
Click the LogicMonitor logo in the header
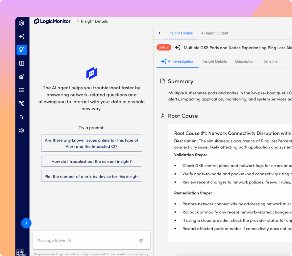(x=52, y=21)
